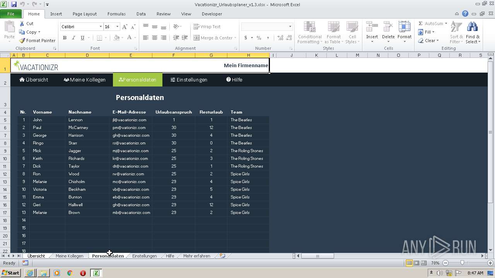Open the number format dropdown

(x=290, y=27)
